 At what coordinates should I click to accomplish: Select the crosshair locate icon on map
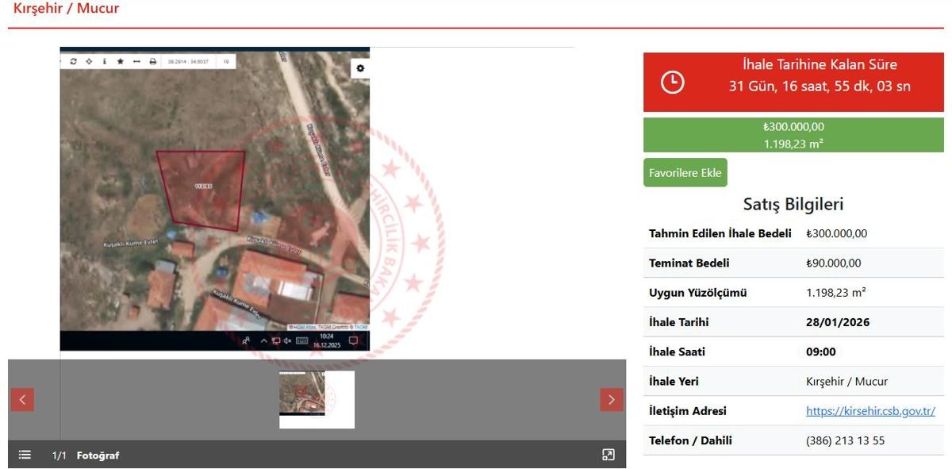89,61
